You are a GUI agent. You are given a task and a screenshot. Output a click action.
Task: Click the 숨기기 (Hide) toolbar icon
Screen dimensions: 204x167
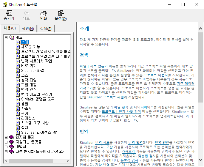pyautogui.click(x=9, y=13)
